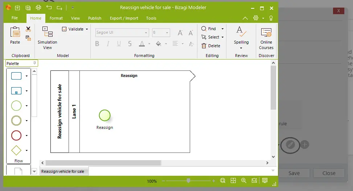Toggle Italic formatting
This screenshot has width=353, height=191.
(108, 44)
